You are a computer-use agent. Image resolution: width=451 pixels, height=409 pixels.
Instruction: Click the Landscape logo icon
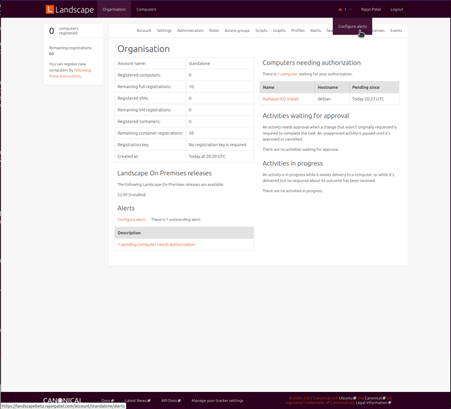click(x=50, y=10)
